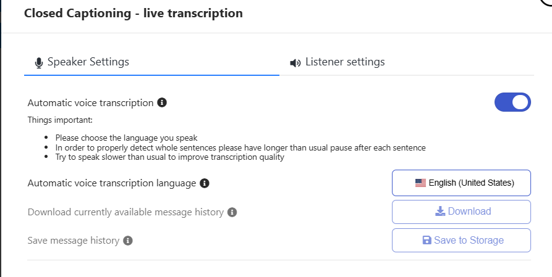Click the Automatic voice transcription language label

coord(112,183)
